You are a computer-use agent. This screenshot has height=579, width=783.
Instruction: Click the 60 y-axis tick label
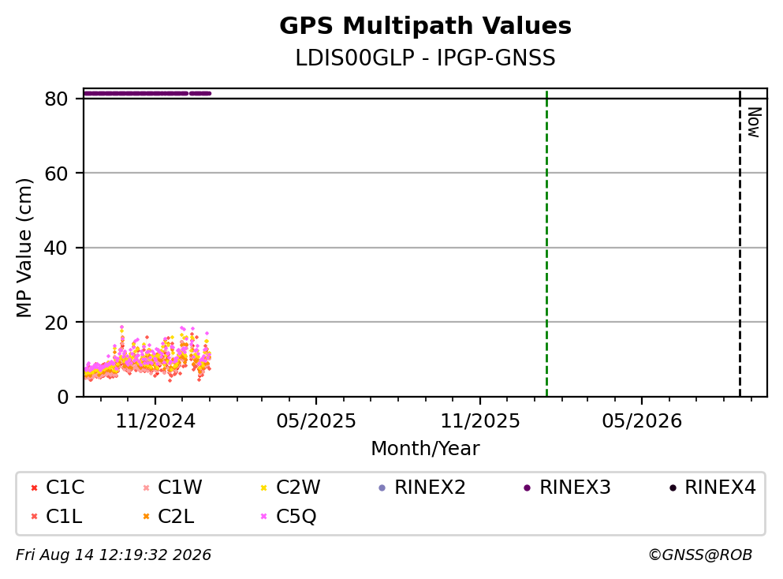[56, 174]
